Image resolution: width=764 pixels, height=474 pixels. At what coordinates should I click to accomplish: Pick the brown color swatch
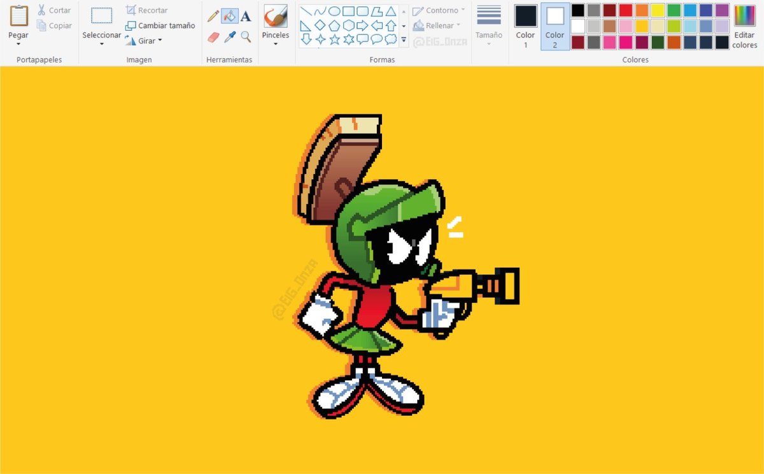[x=610, y=26]
